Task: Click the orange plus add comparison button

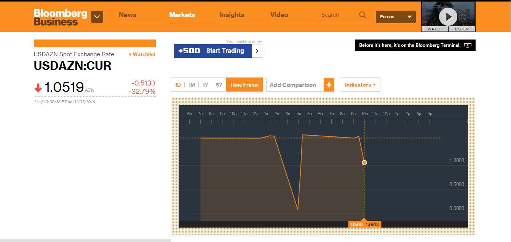Action: 329,85
